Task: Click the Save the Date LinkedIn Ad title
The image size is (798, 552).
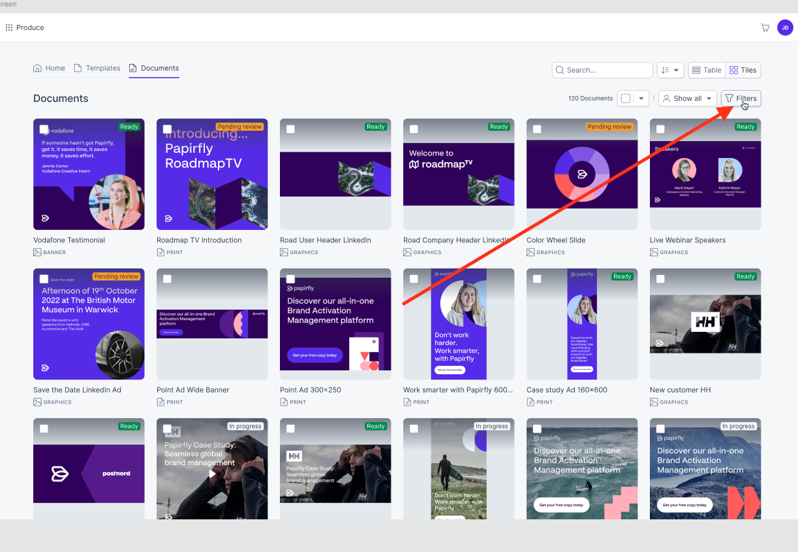Action: (x=78, y=390)
